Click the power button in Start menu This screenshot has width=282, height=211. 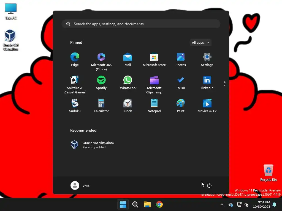pos(209,185)
